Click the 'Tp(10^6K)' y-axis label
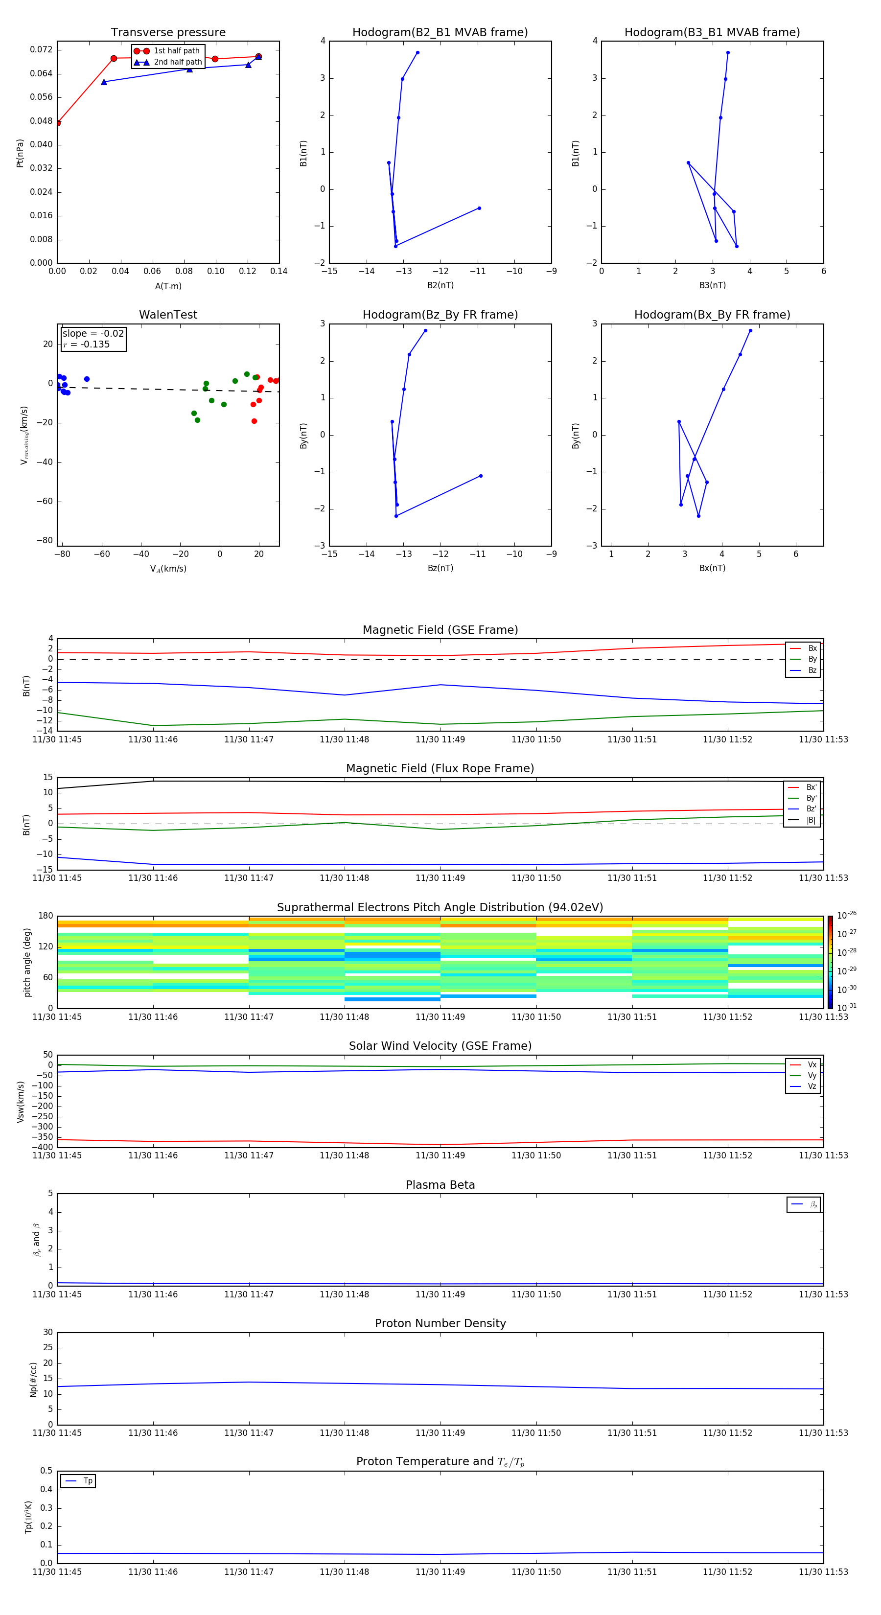The image size is (881, 1615). click(29, 1517)
